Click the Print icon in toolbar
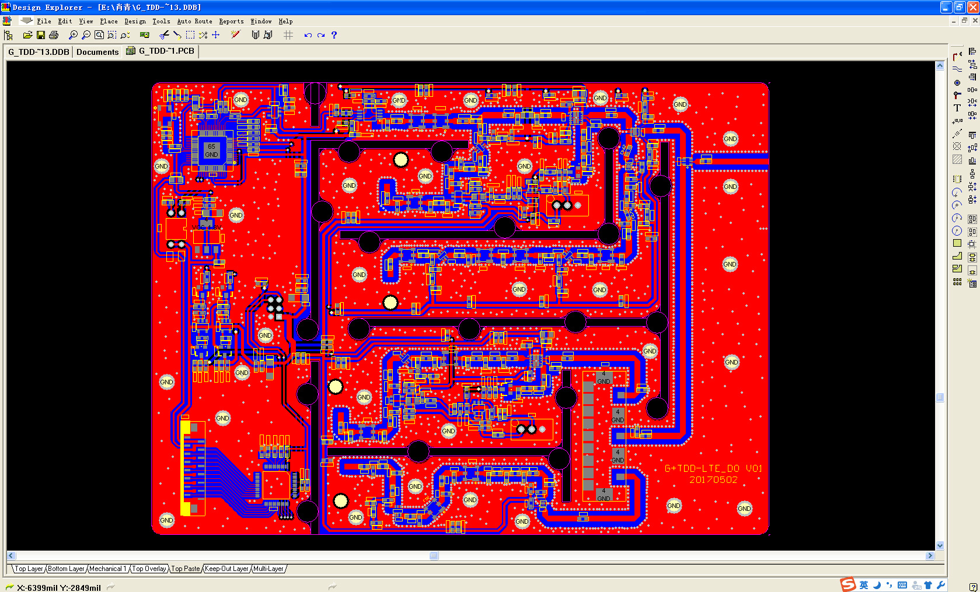 (x=54, y=35)
